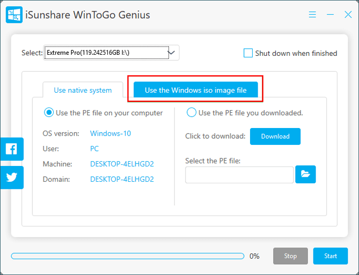The height and width of the screenshot is (275, 359).
Task: Expand the drive selection dropdown arrow
Action: (171, 53)
